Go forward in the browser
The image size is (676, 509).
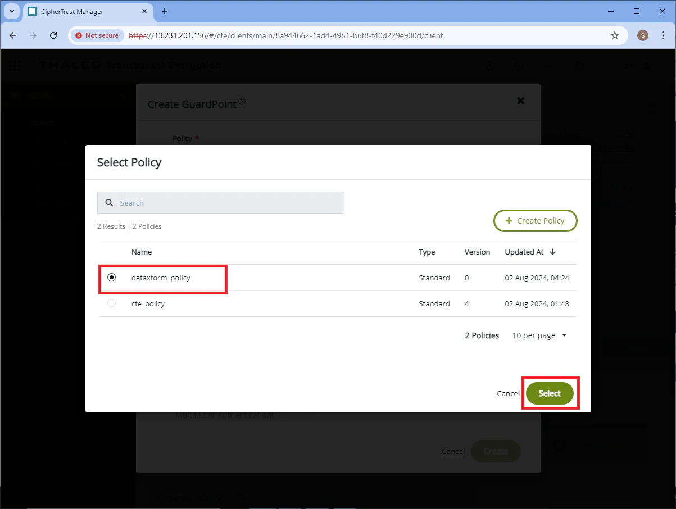coord(33,35)
